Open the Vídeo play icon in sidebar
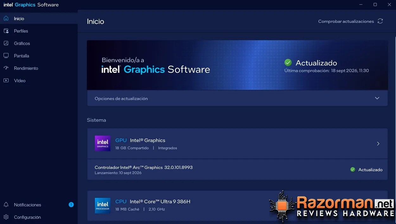This screenshot has width=396, height=224. pos(6,80)
